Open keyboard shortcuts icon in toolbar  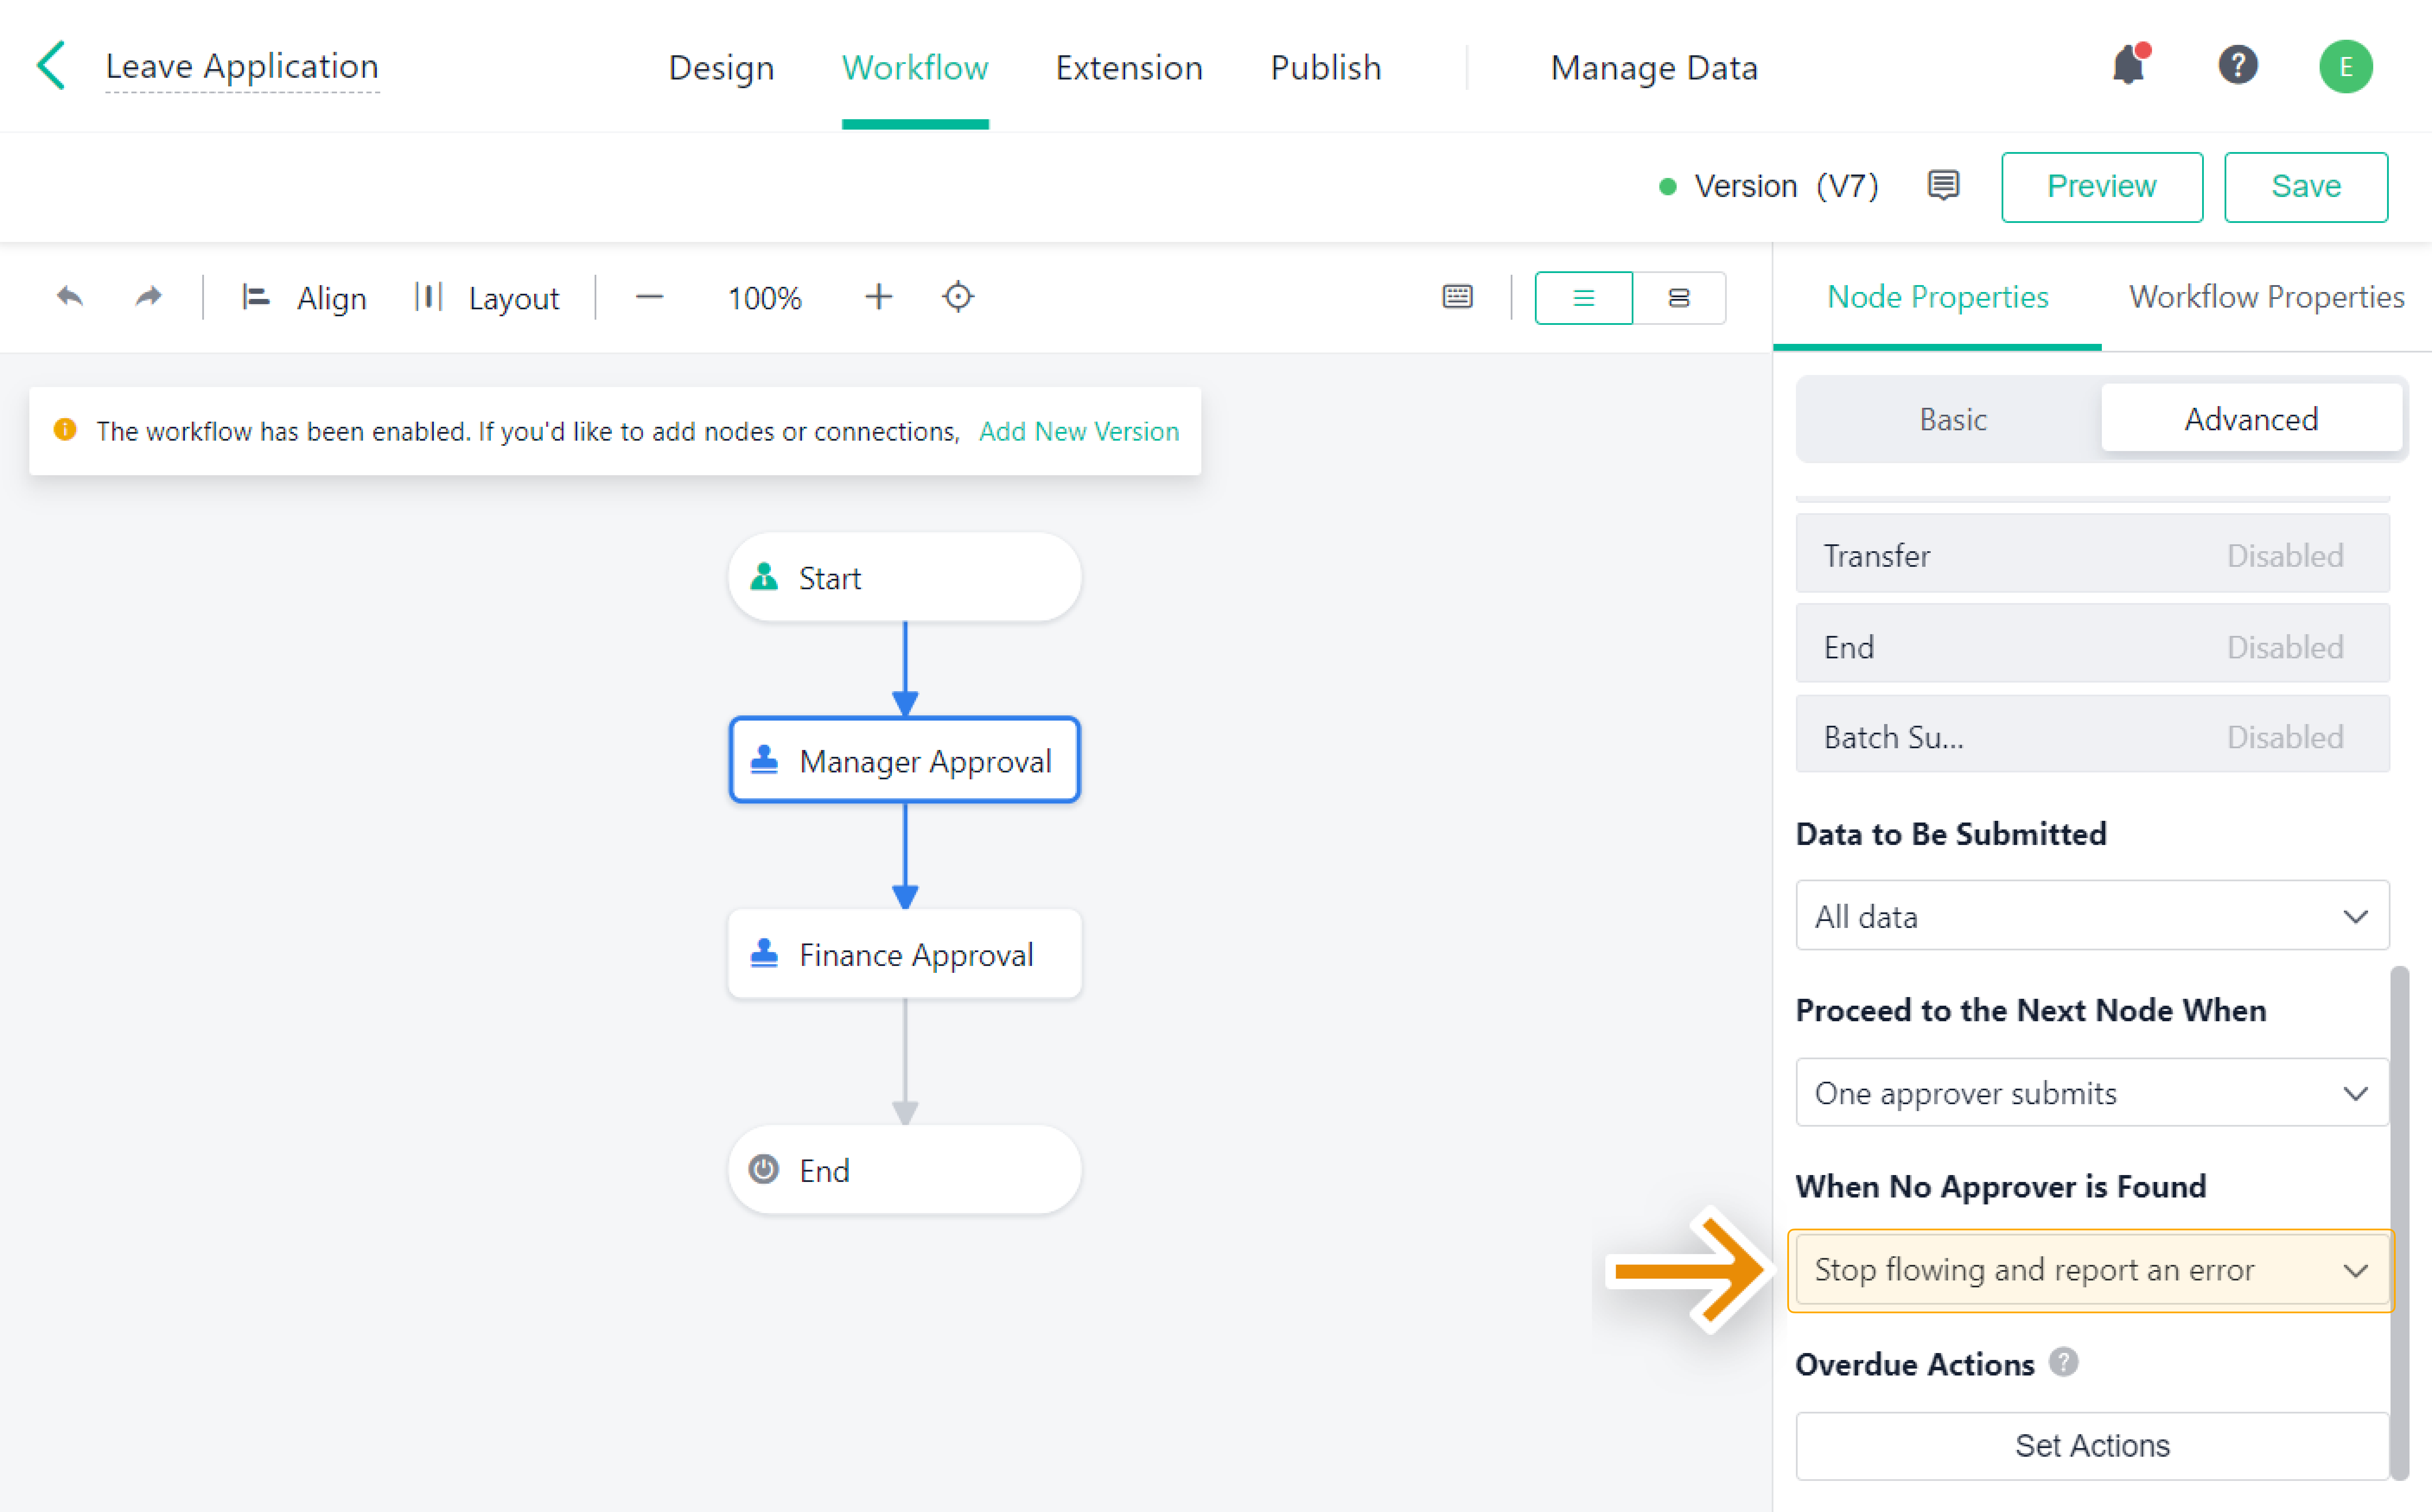(1457, 297)
